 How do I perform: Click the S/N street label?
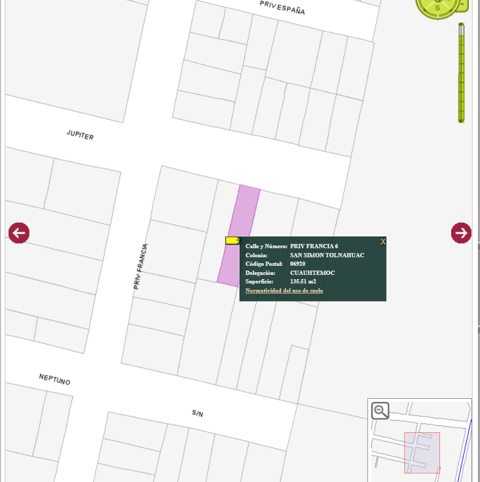pos(197,413)
